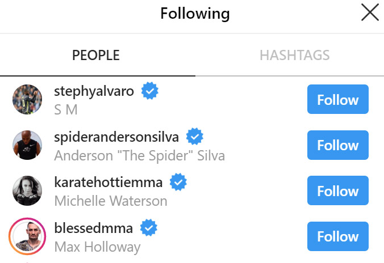This screenshot has height=263, width=384.
Task: Open the blessedmma username link
Action: coord(94,228)
